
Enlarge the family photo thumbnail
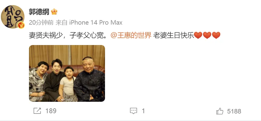67,73
